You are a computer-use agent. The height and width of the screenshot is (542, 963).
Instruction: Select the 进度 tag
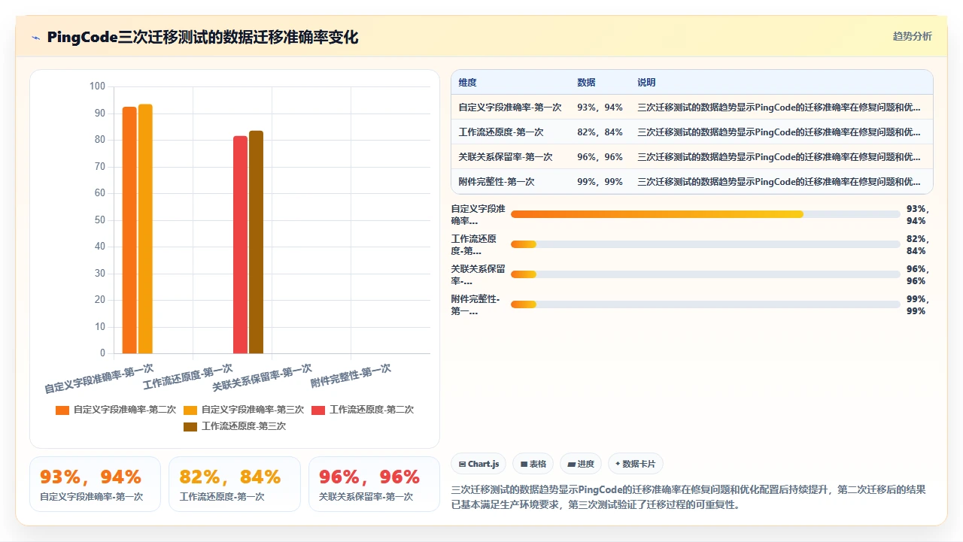point(582,465)
